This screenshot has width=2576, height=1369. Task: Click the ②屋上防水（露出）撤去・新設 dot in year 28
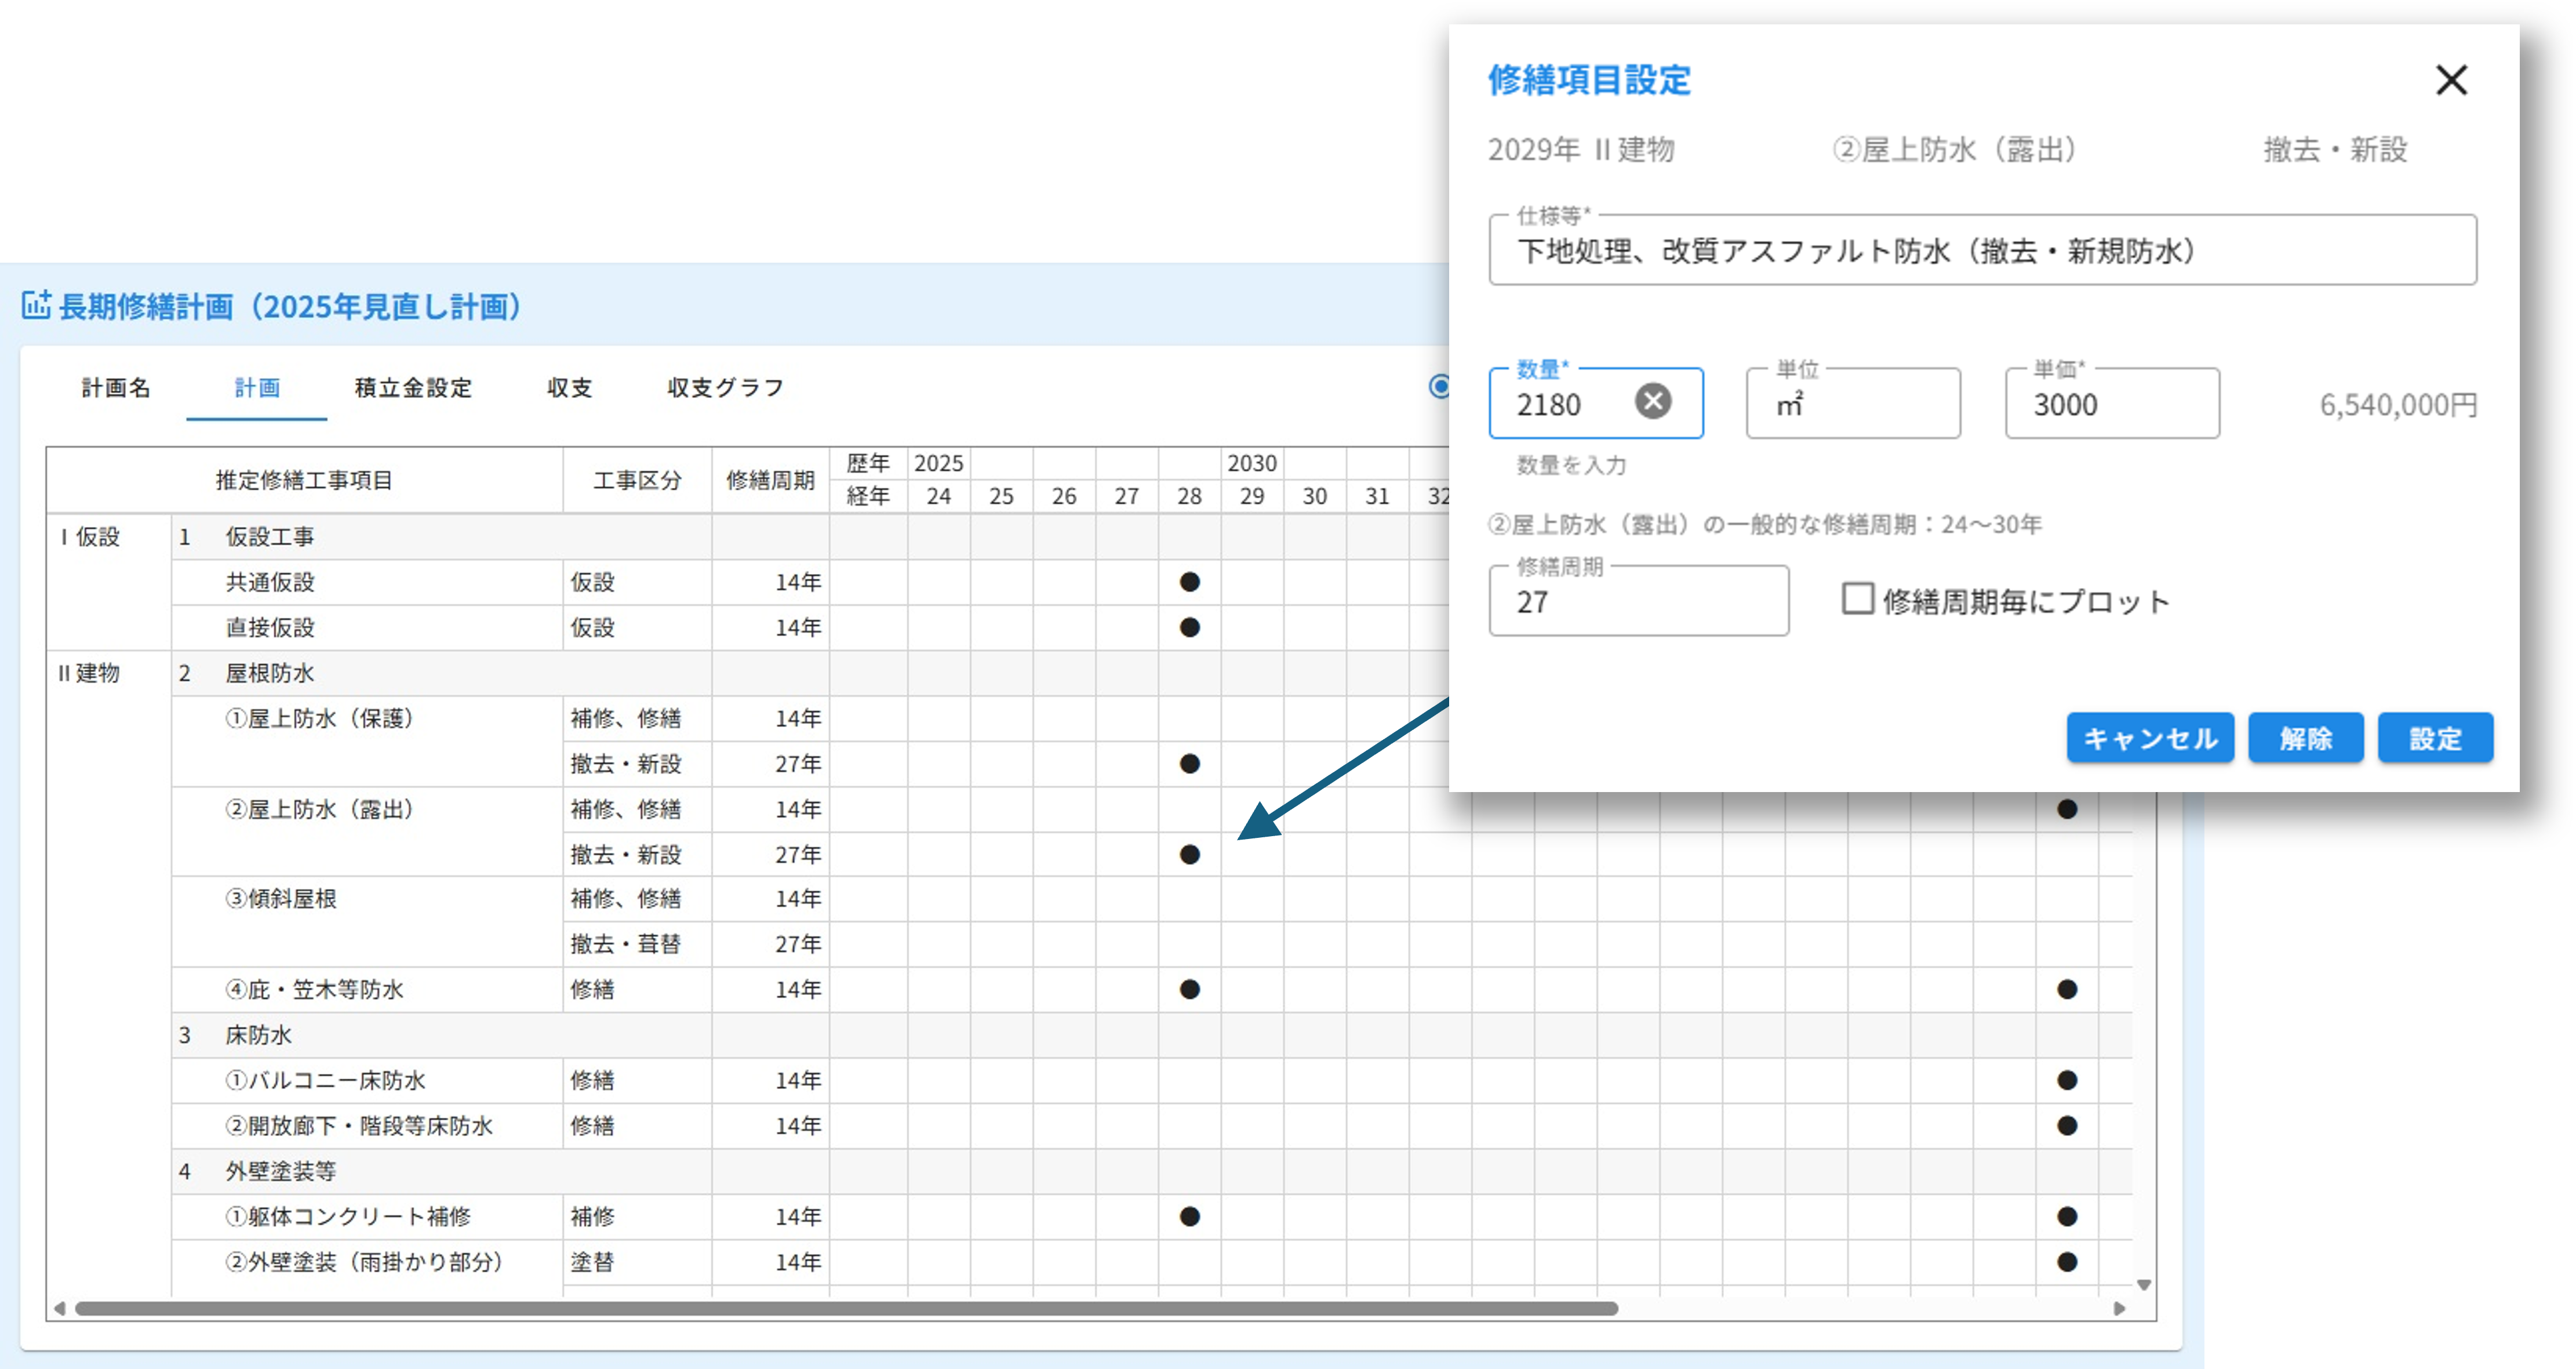1189,854
